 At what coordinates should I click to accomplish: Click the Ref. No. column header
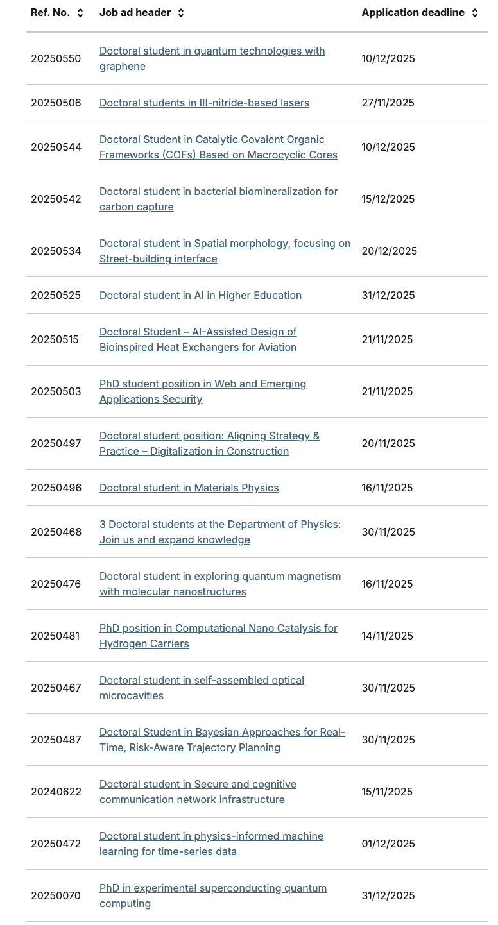(51, 12)
